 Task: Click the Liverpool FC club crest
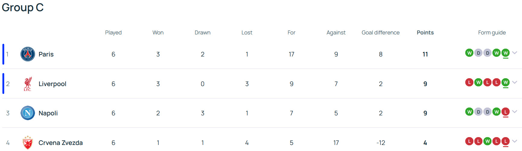point(28,84)
